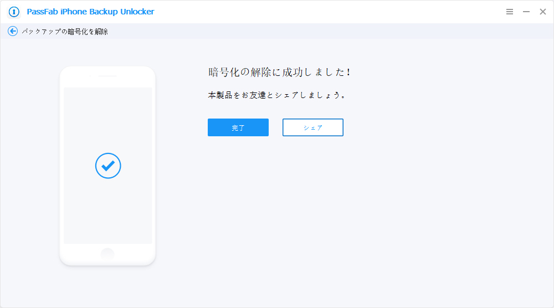The width and height of the screenshot is (554, 308).
Task: Click the phone illustration's earpiece speaker
Action: click(x=107, y=76)
